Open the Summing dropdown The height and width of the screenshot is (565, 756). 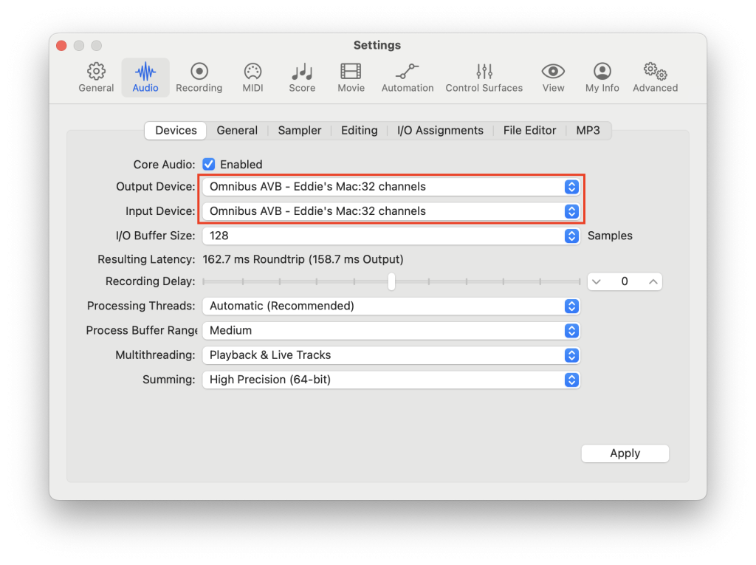pos(391,380)
